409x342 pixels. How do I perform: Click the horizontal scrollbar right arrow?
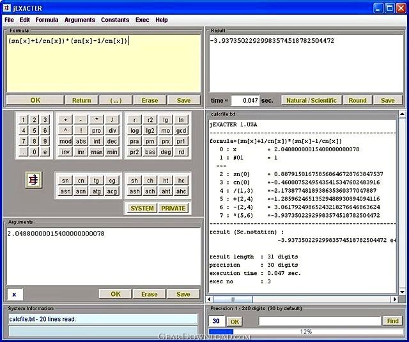point(395,299)
